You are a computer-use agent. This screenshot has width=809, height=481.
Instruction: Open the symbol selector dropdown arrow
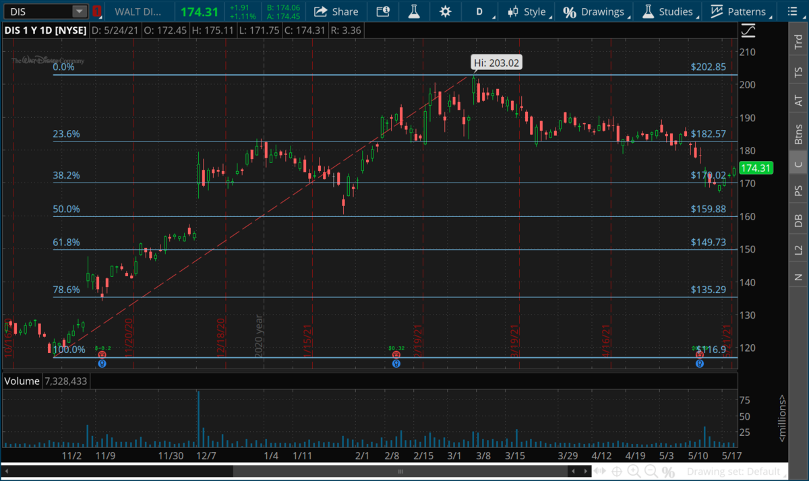(80, 11)
